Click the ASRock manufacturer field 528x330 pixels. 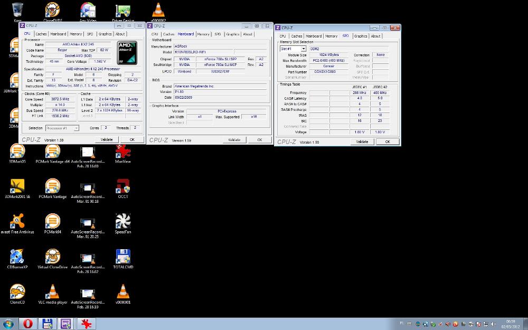(x=221, y=46)
